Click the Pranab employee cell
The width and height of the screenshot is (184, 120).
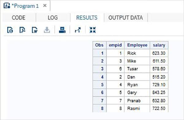(137, 100)
